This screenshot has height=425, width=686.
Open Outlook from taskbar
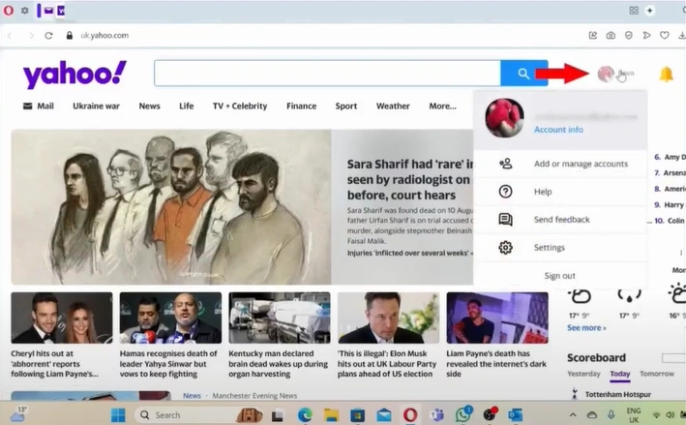516,415
